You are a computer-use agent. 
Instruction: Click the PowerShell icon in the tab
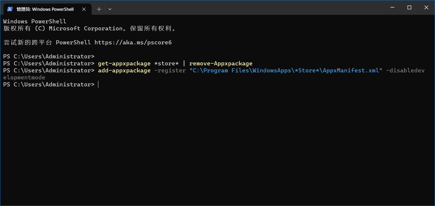pyautogui.click(x=10, y=9)
